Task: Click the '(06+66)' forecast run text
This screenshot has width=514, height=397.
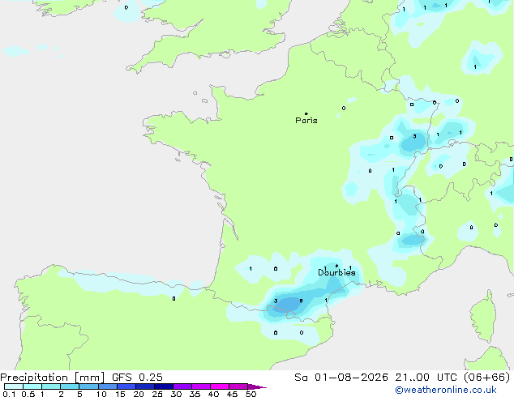Action: click(487, 378)
